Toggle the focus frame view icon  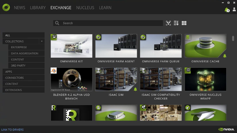(168, 23)
